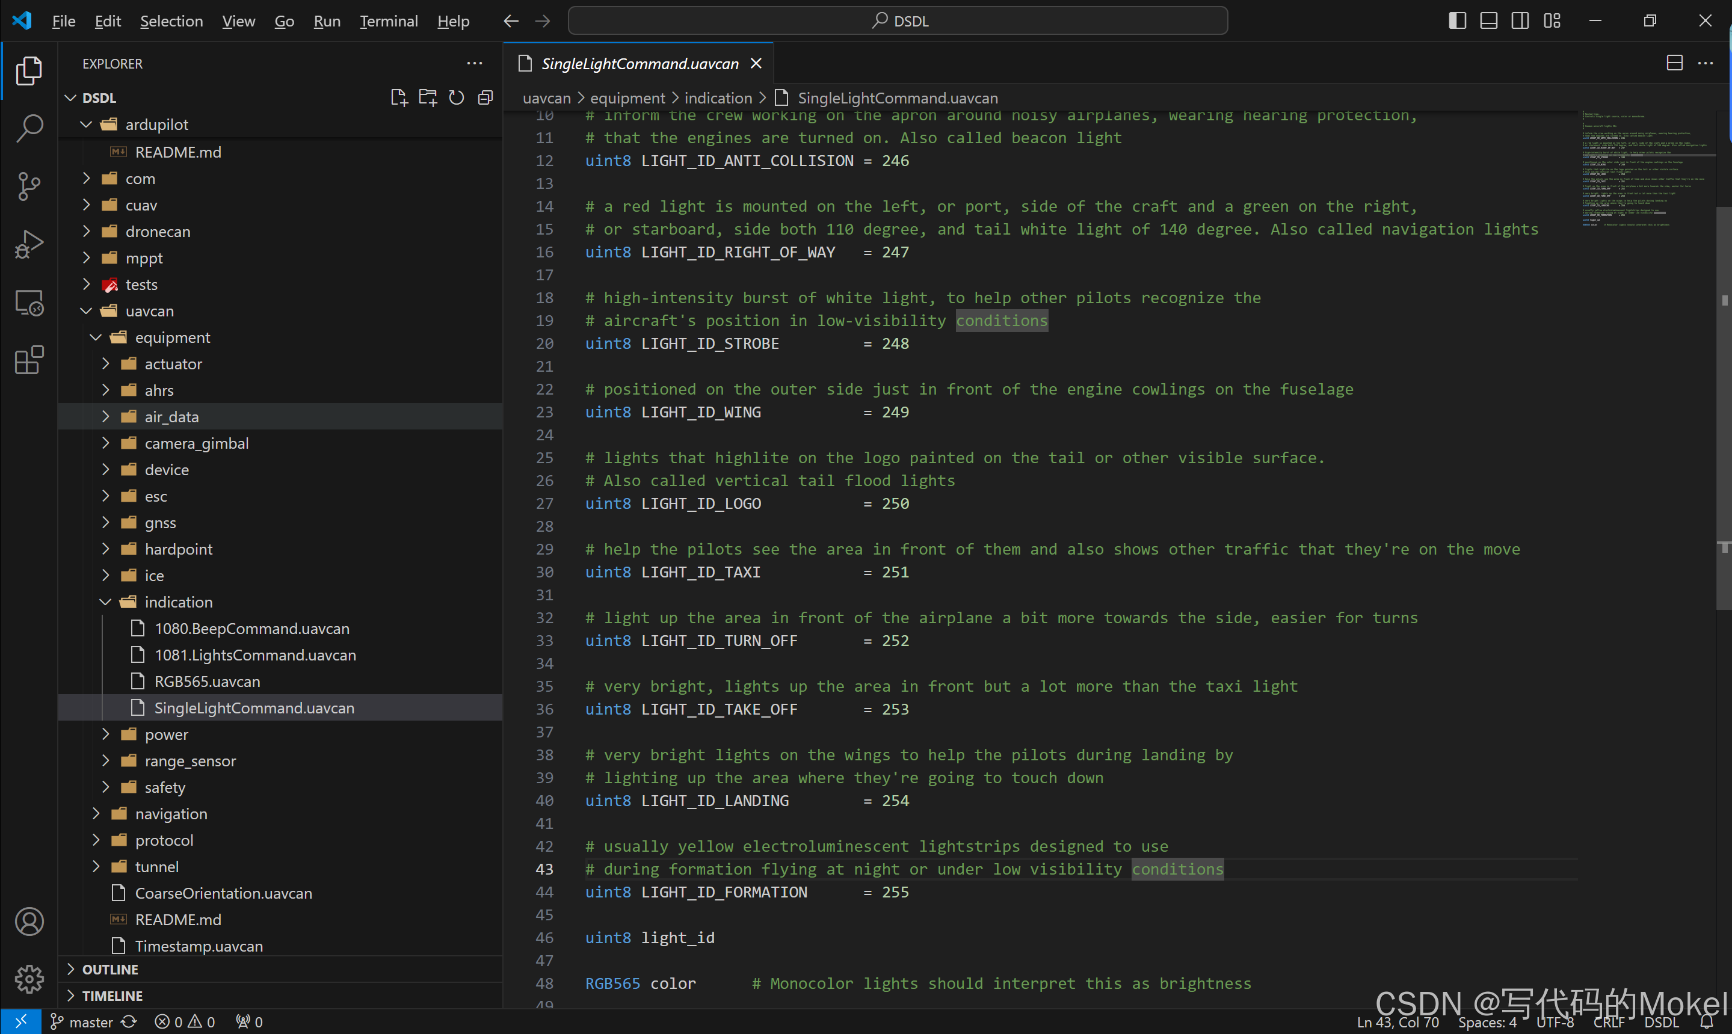Open the Remote Explorer view

[29, 303]
